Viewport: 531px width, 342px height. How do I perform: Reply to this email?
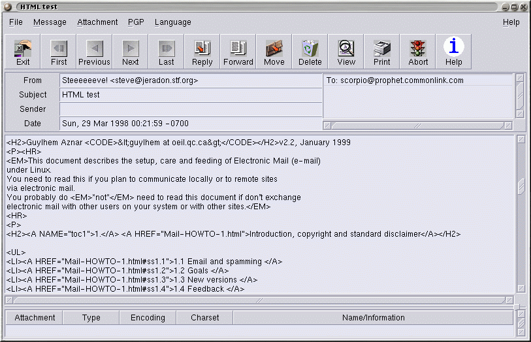pyautogui.click(x=202, y=52)
